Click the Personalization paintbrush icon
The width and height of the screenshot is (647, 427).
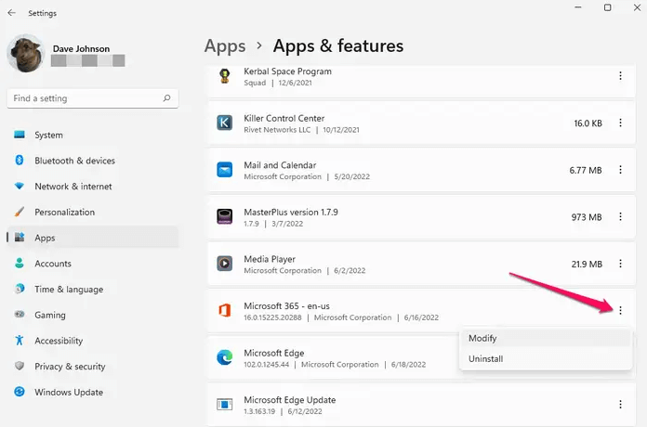tap(19, 212)
